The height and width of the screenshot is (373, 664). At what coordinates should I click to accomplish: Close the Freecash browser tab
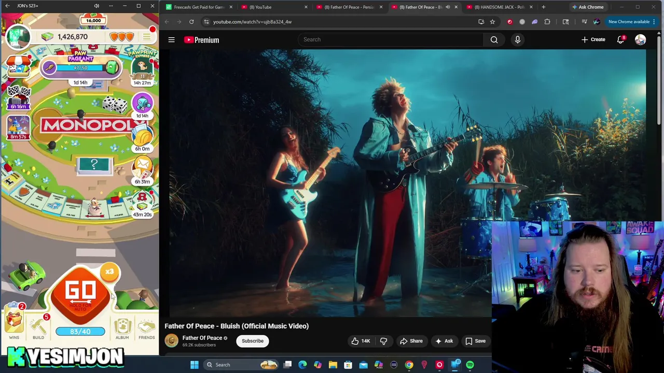231,7
